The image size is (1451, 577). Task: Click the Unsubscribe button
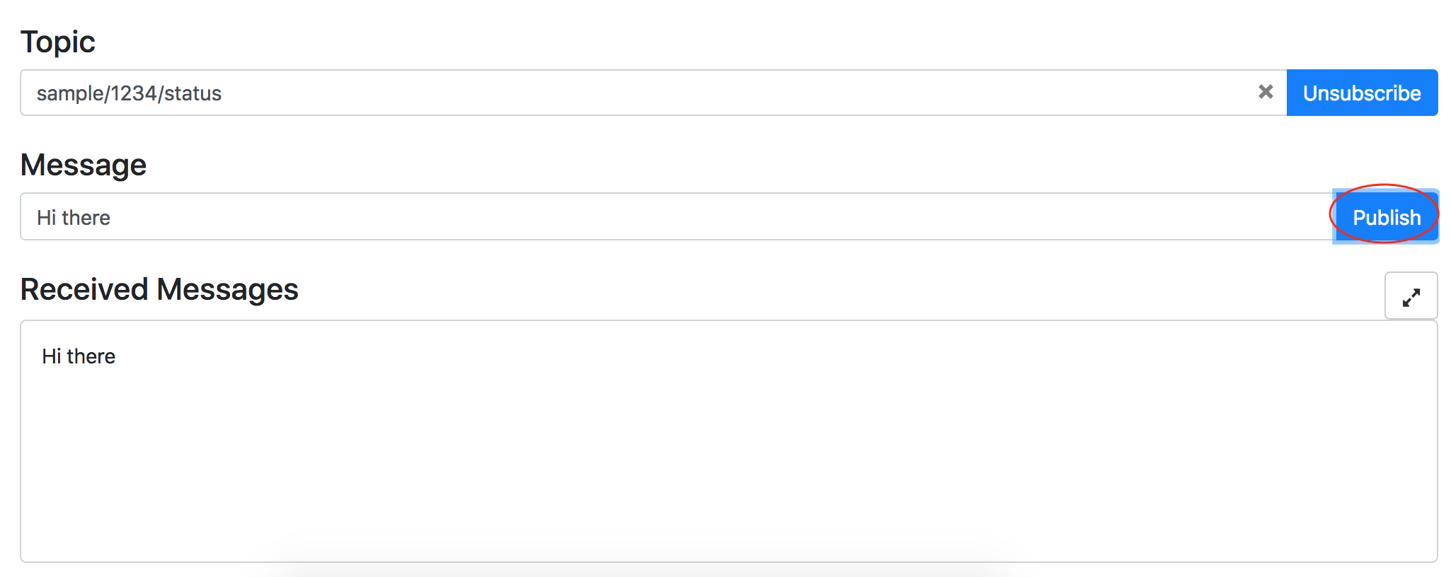point(1362,93)
